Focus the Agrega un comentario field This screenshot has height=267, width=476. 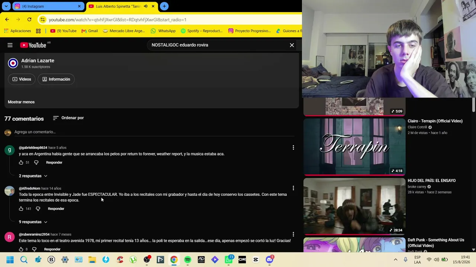[x=154, y=132]
